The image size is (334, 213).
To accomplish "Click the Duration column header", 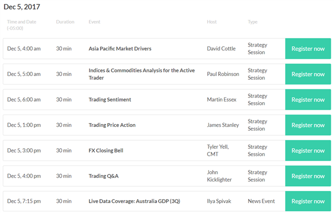I will click(x=65, y=22).
